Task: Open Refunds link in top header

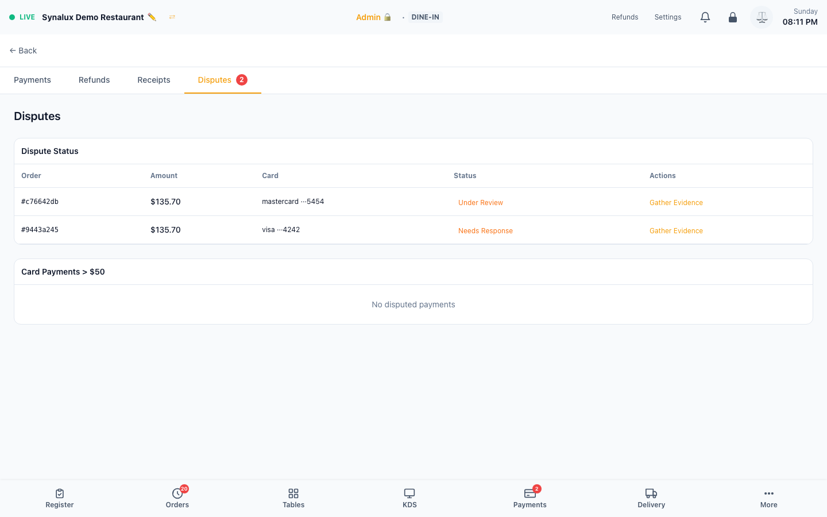Action: pos(625,17)
